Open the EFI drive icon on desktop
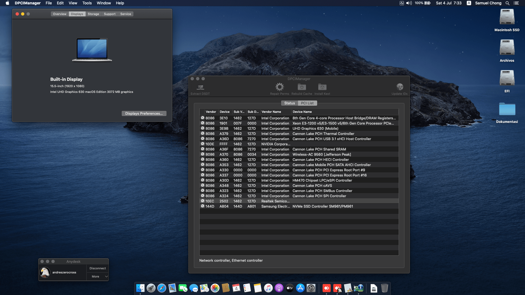 point(507,78)
